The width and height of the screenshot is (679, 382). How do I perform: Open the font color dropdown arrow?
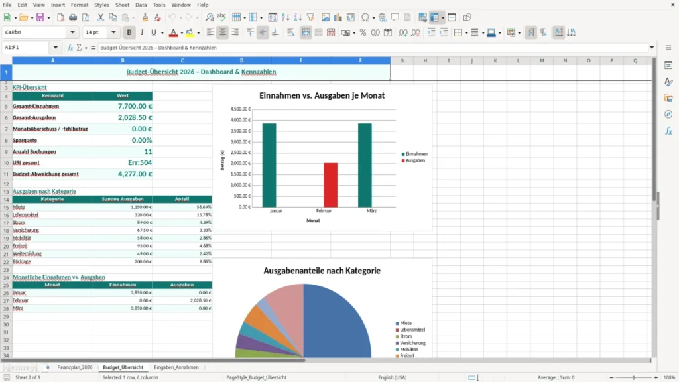pos(182,32)
